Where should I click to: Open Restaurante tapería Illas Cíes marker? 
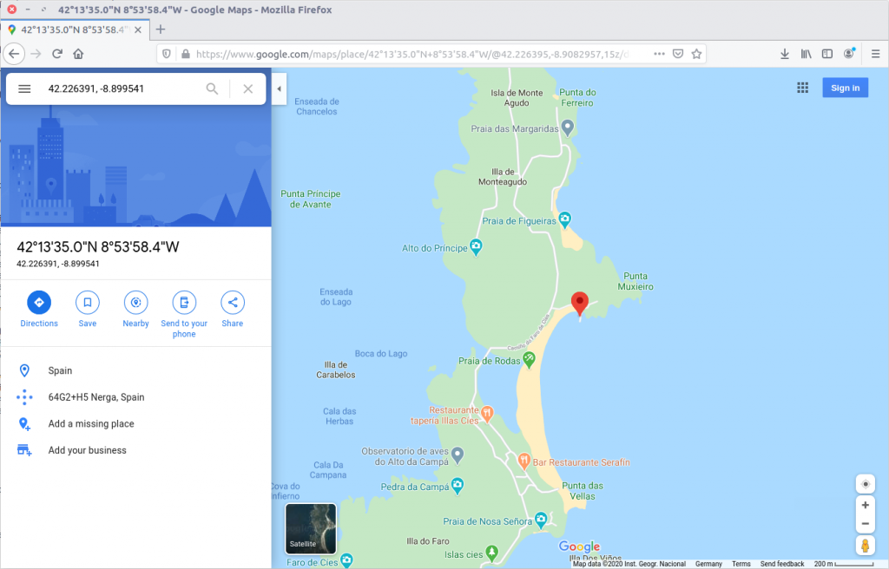(487, 413)
